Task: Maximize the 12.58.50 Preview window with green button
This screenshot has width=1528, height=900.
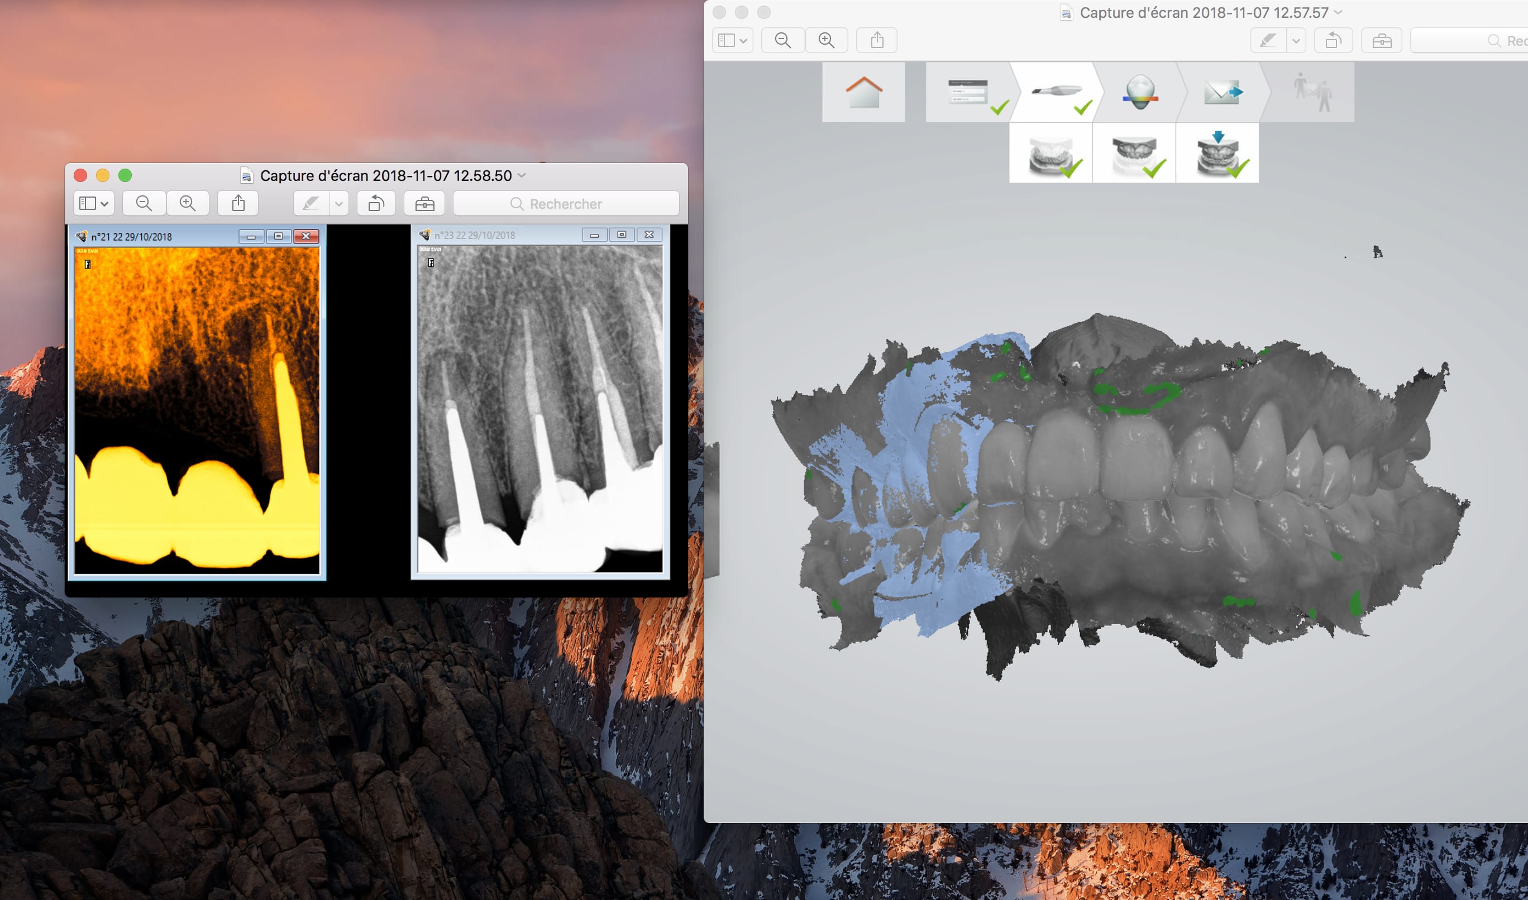Action: coord(125,175)
